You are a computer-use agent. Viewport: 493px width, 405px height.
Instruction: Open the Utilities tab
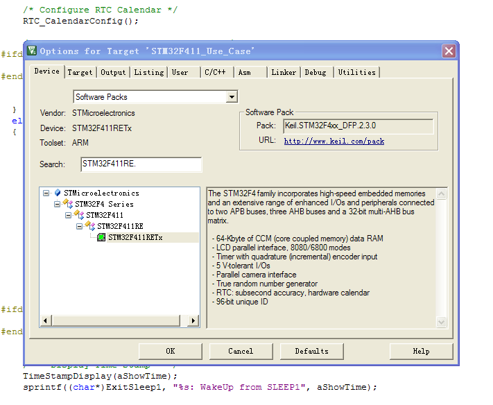357,72
